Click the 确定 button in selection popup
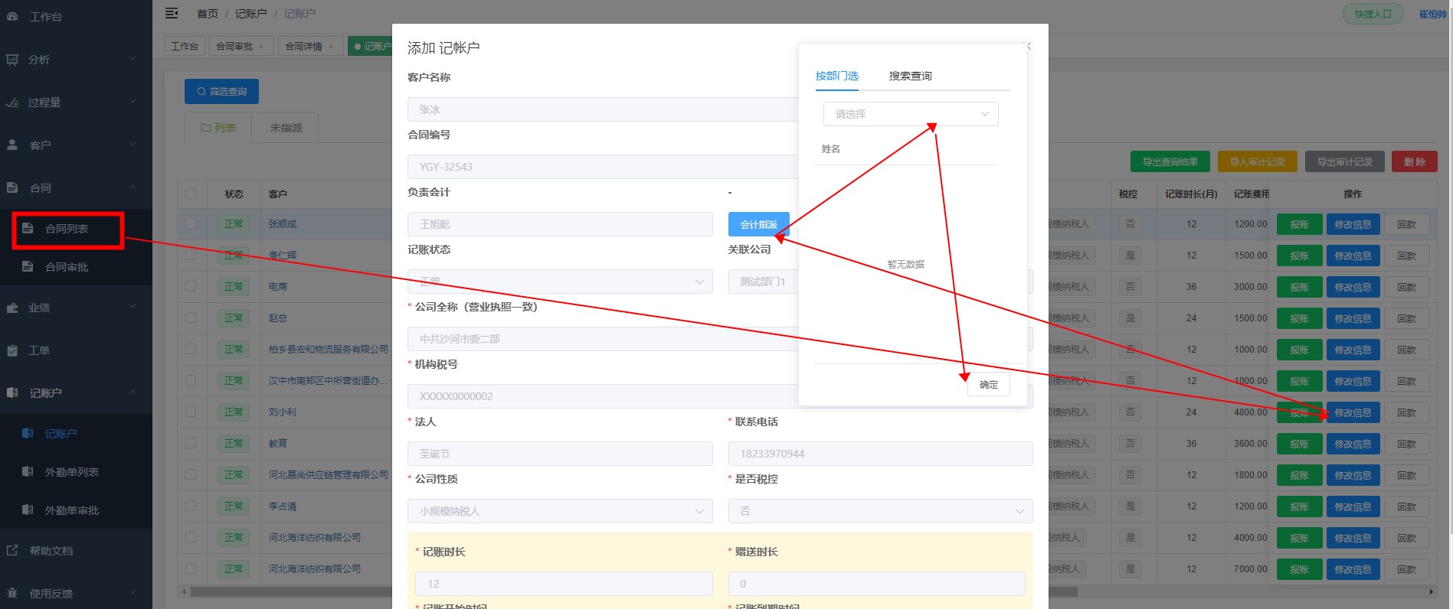The image size is (1453, 609). [989, 384]
